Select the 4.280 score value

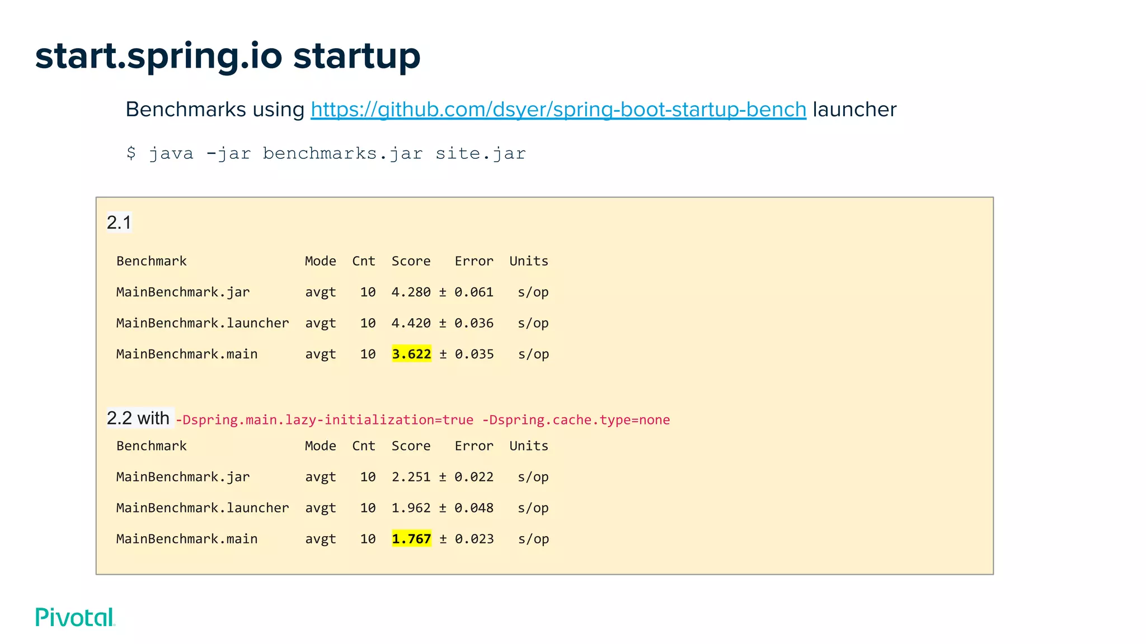pos(411,292)
